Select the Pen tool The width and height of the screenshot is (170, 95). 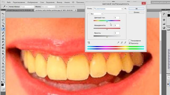click(x=3, y=58)
